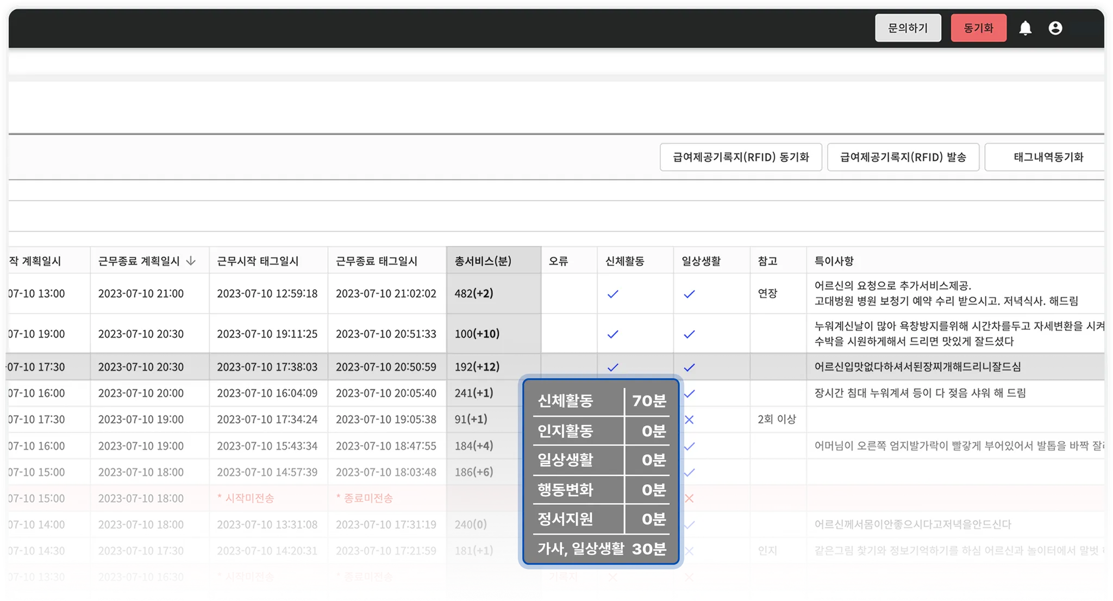Click 신체활동 checkmark in 100(+10) row

pyautogui.click(x=612, y=334)
